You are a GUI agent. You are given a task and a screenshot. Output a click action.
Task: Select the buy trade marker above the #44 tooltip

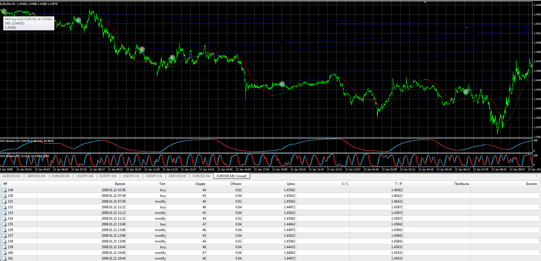(4, 11)
